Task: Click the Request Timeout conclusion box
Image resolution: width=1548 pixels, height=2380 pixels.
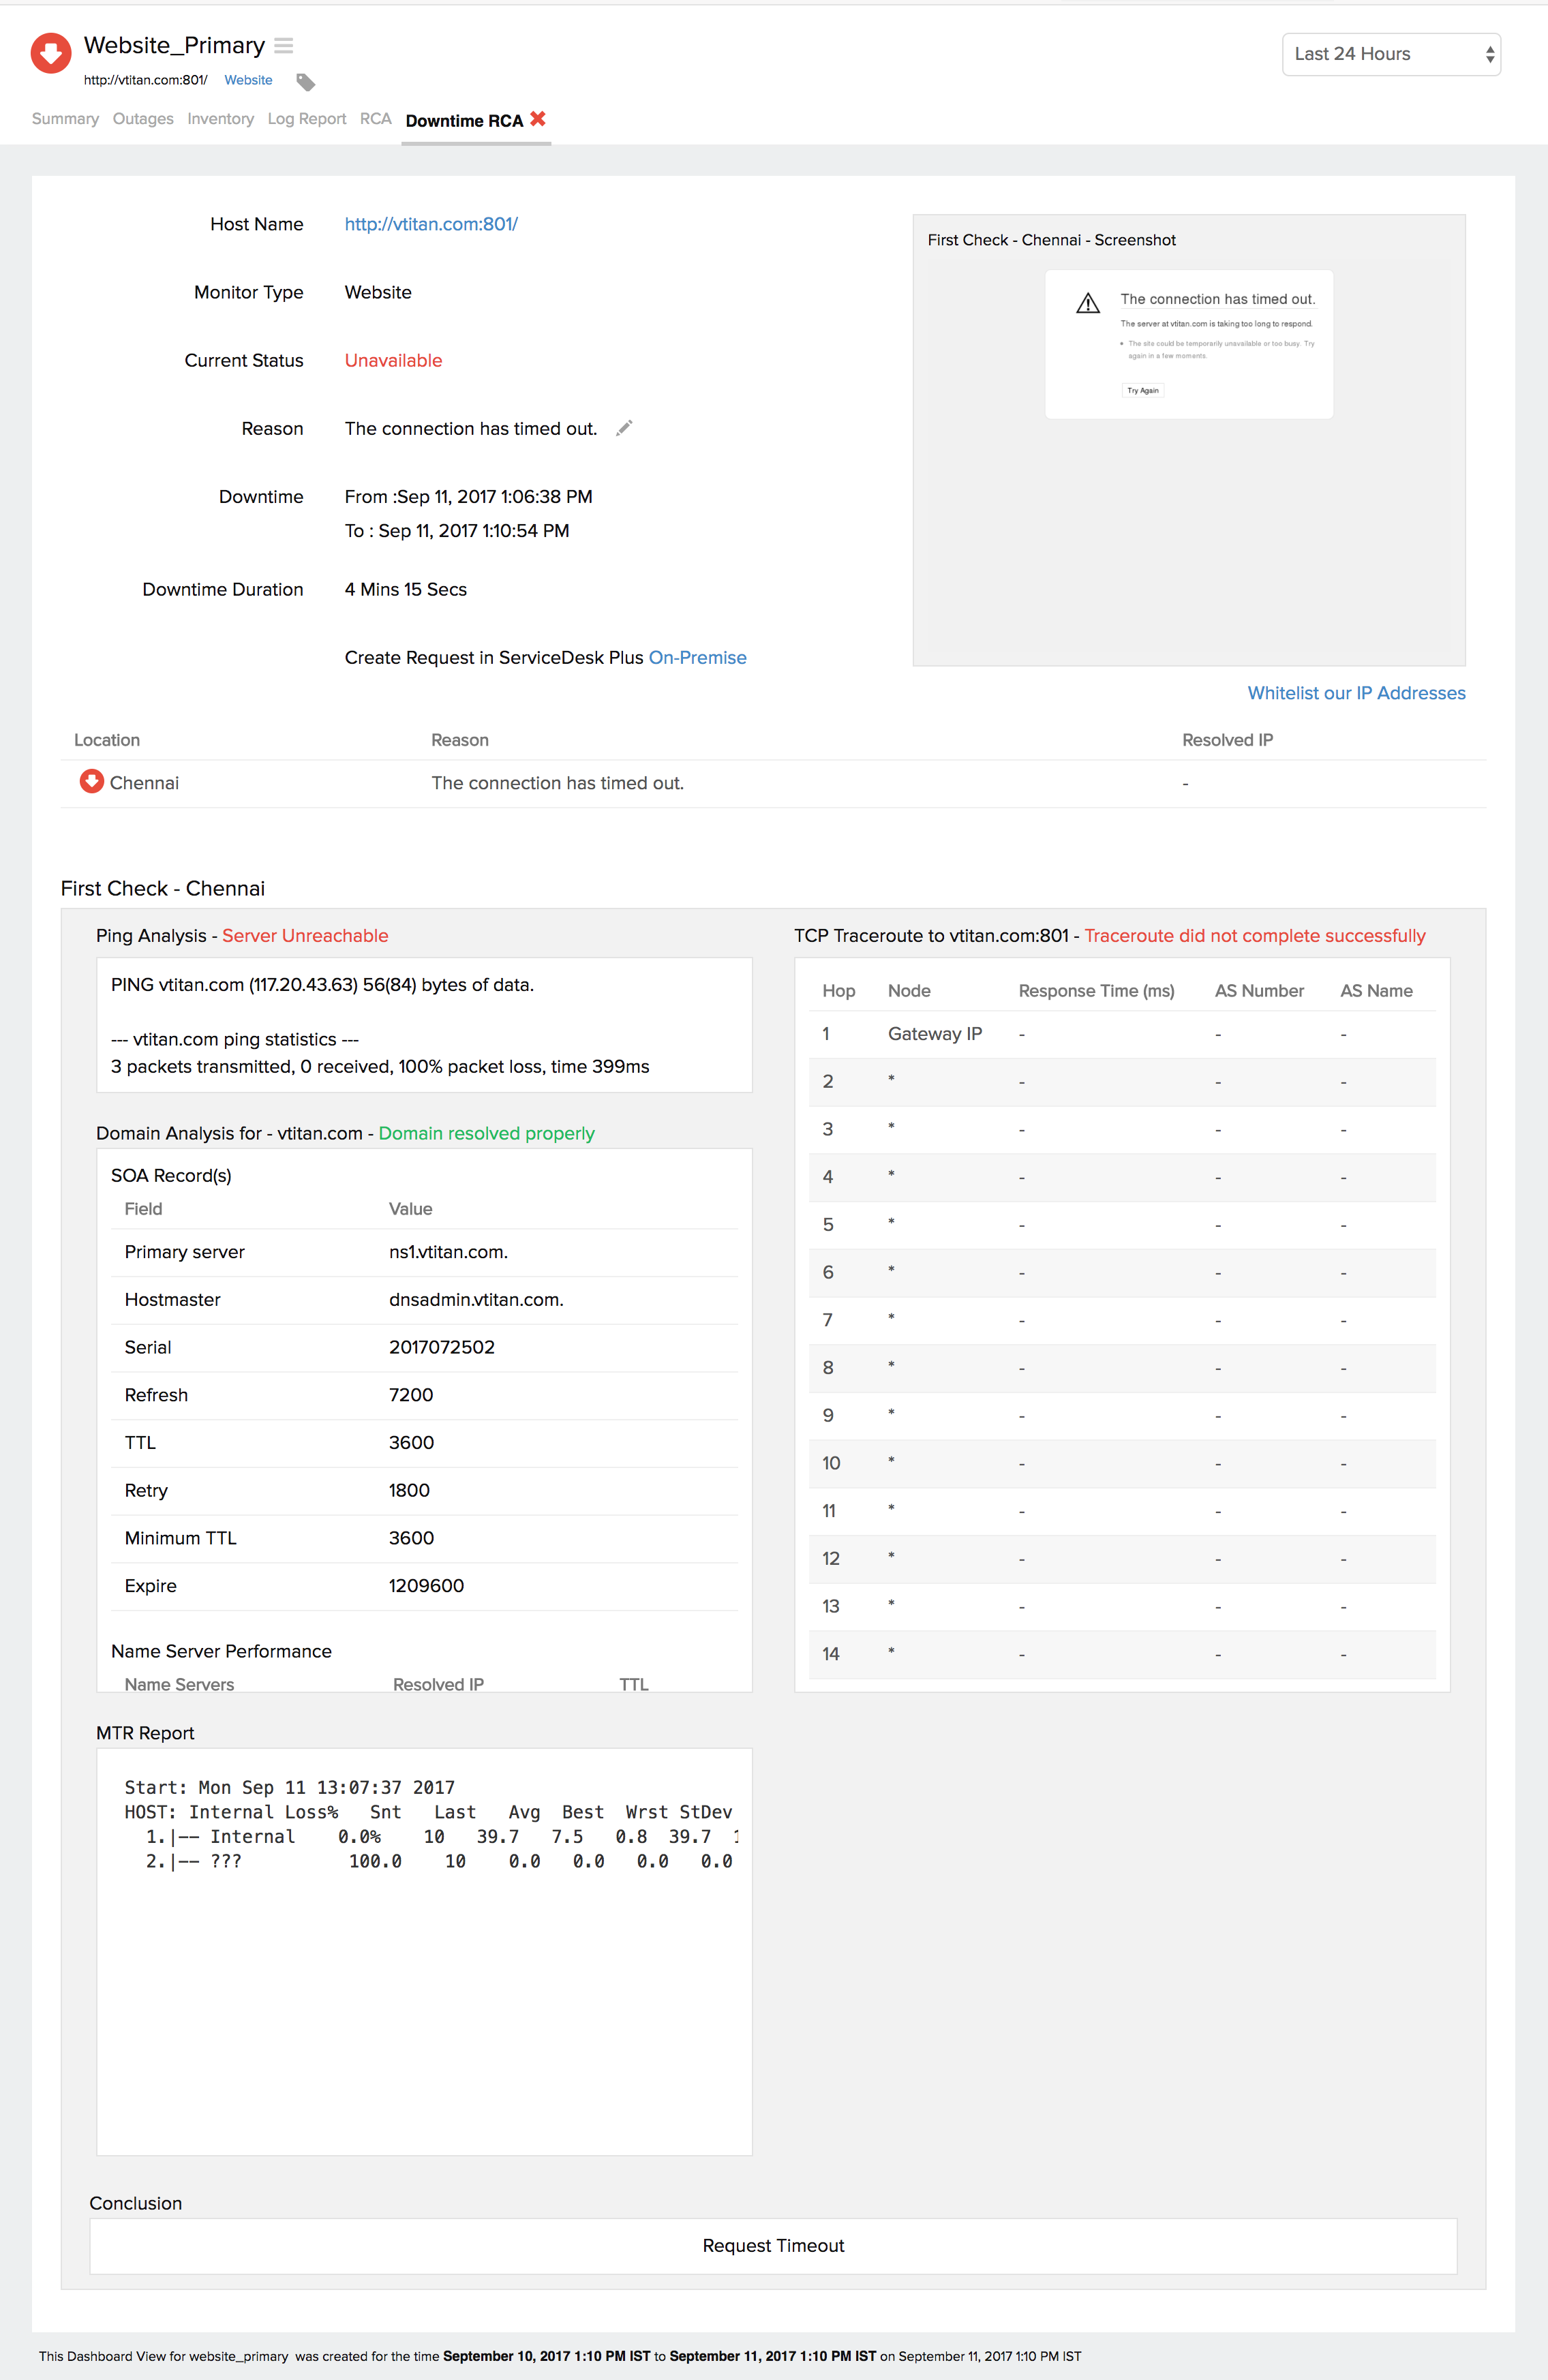Action: [773, 2246]
